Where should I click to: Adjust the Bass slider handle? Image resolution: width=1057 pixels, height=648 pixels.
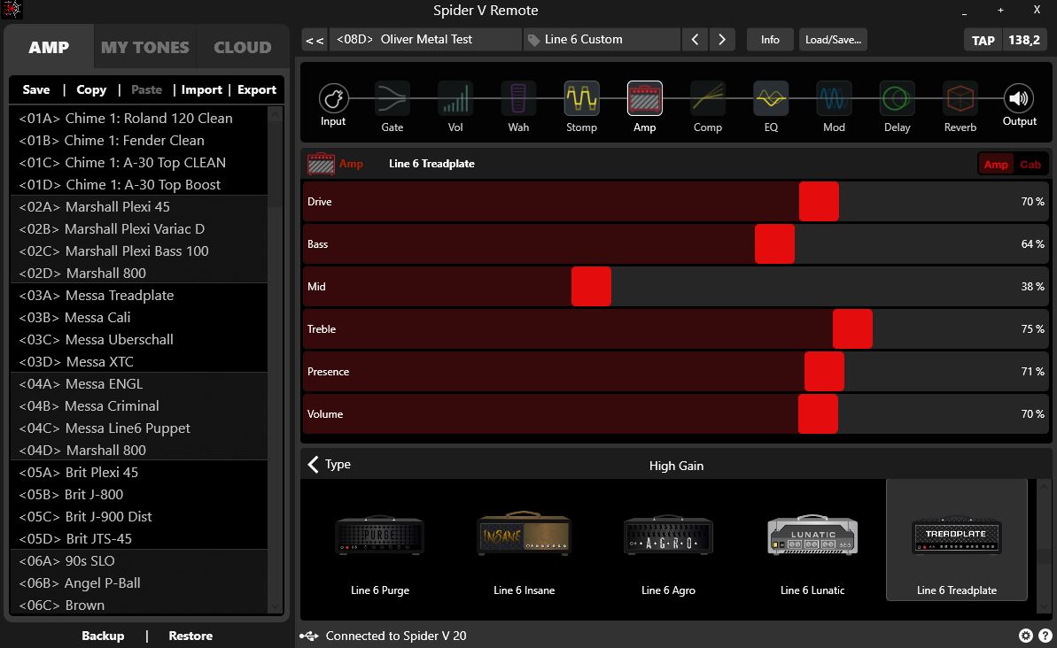(x=774, y=243)
